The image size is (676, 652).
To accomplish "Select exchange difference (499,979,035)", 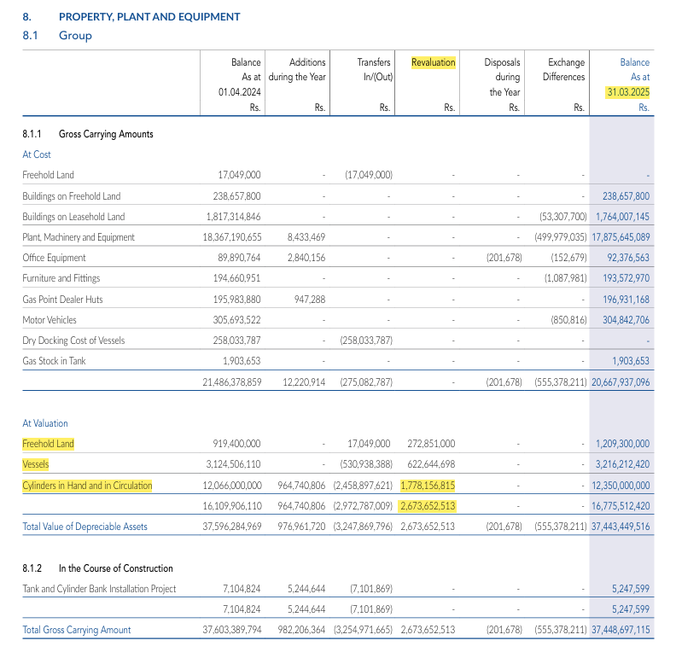I will [561, 237].
